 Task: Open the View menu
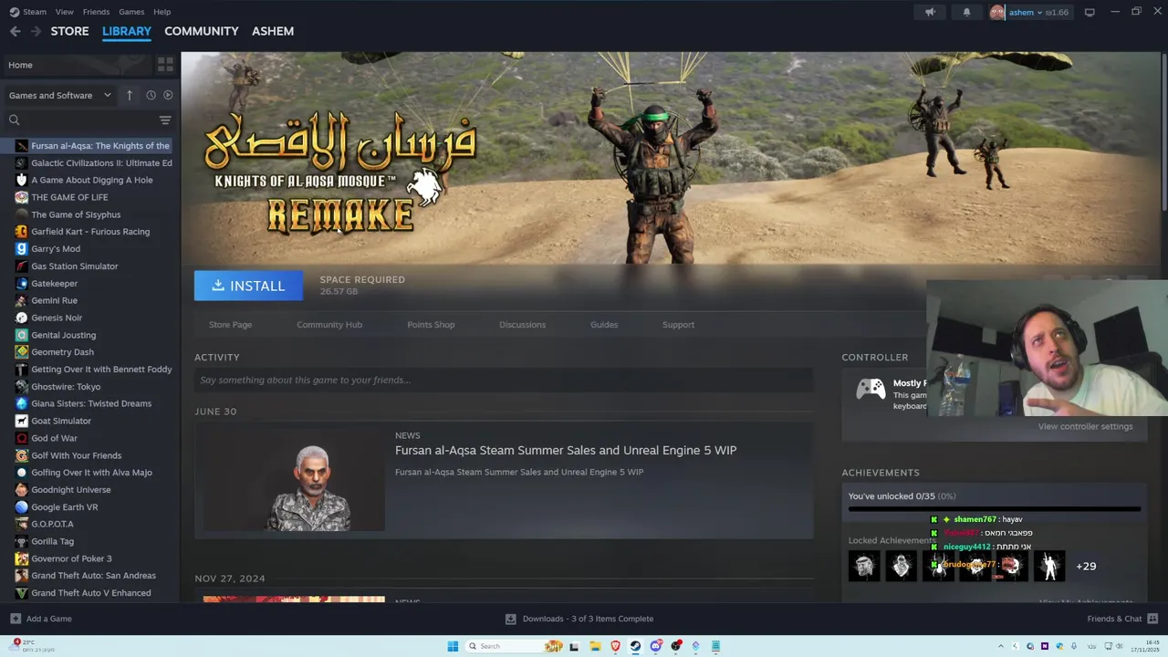click(64, 12)
